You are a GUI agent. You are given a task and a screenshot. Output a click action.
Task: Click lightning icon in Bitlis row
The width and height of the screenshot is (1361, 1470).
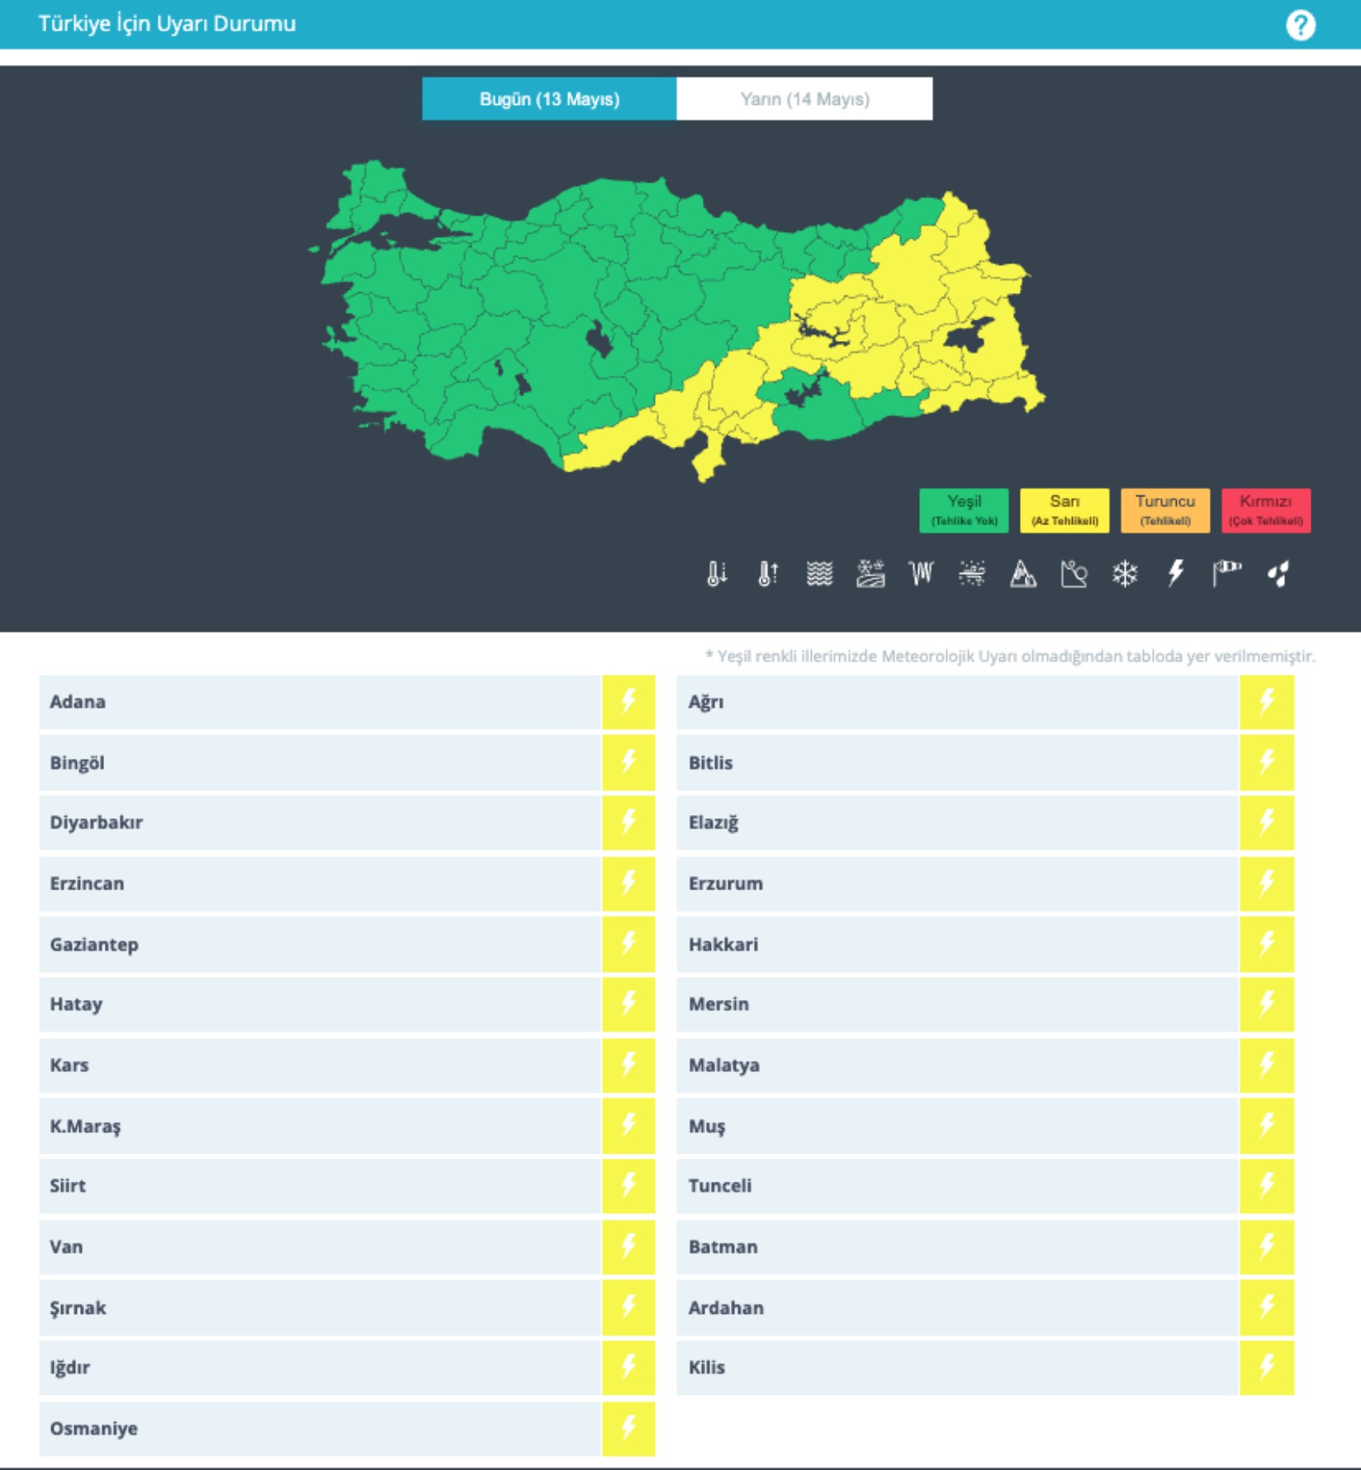pos(1267,762)
